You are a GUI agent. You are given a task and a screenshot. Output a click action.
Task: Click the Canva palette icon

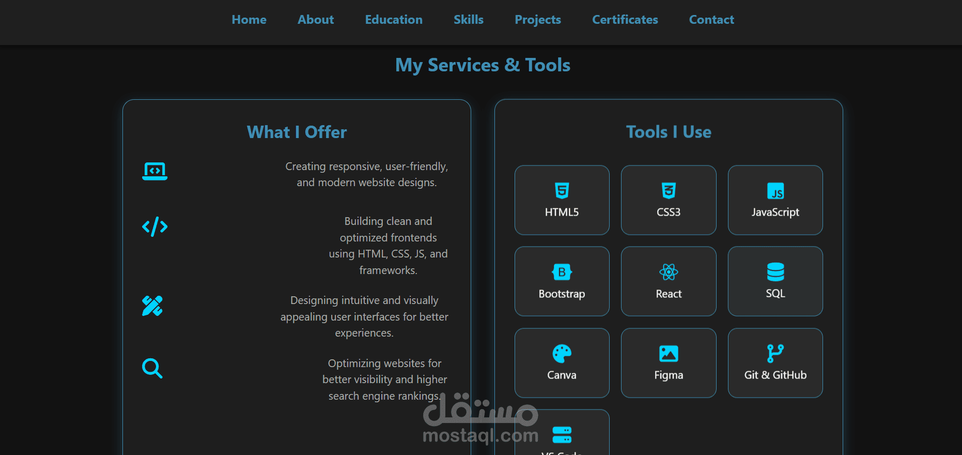(x=562, y=354)
